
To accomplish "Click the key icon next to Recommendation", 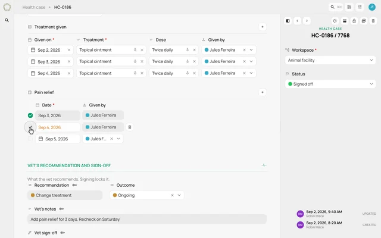I will click(x=74, y=185).
